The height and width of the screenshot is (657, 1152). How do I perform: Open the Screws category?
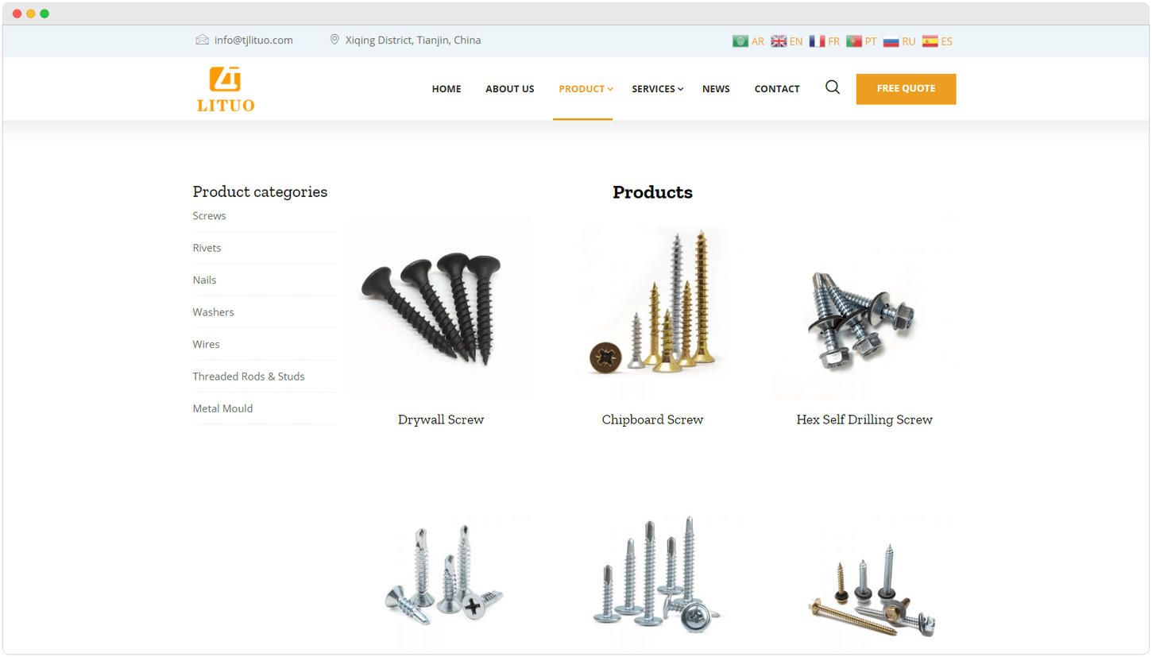click(x=209, y=216)
